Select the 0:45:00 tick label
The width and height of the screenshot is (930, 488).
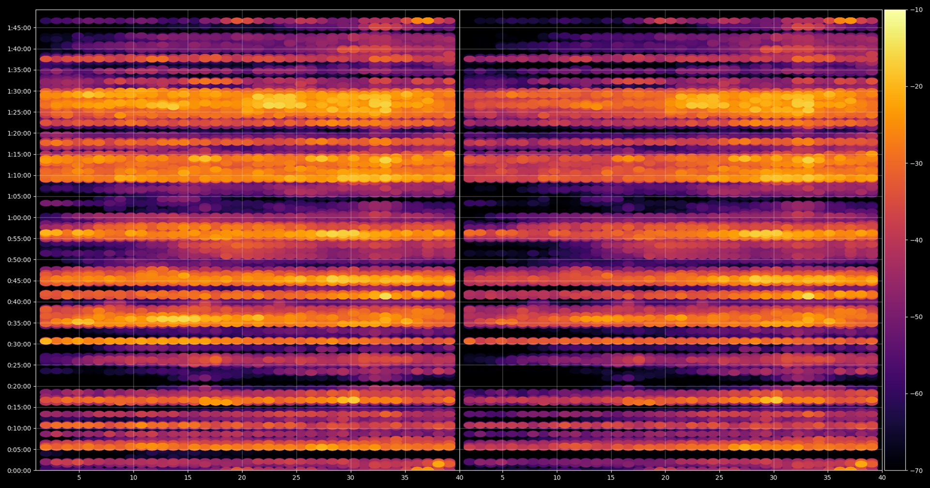click(x=19, y=281)
